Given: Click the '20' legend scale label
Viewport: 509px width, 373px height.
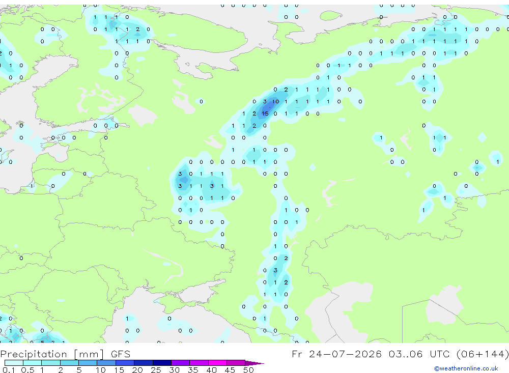Looking at the screenshot, I should pyautogui.click(x=137, y=370).
